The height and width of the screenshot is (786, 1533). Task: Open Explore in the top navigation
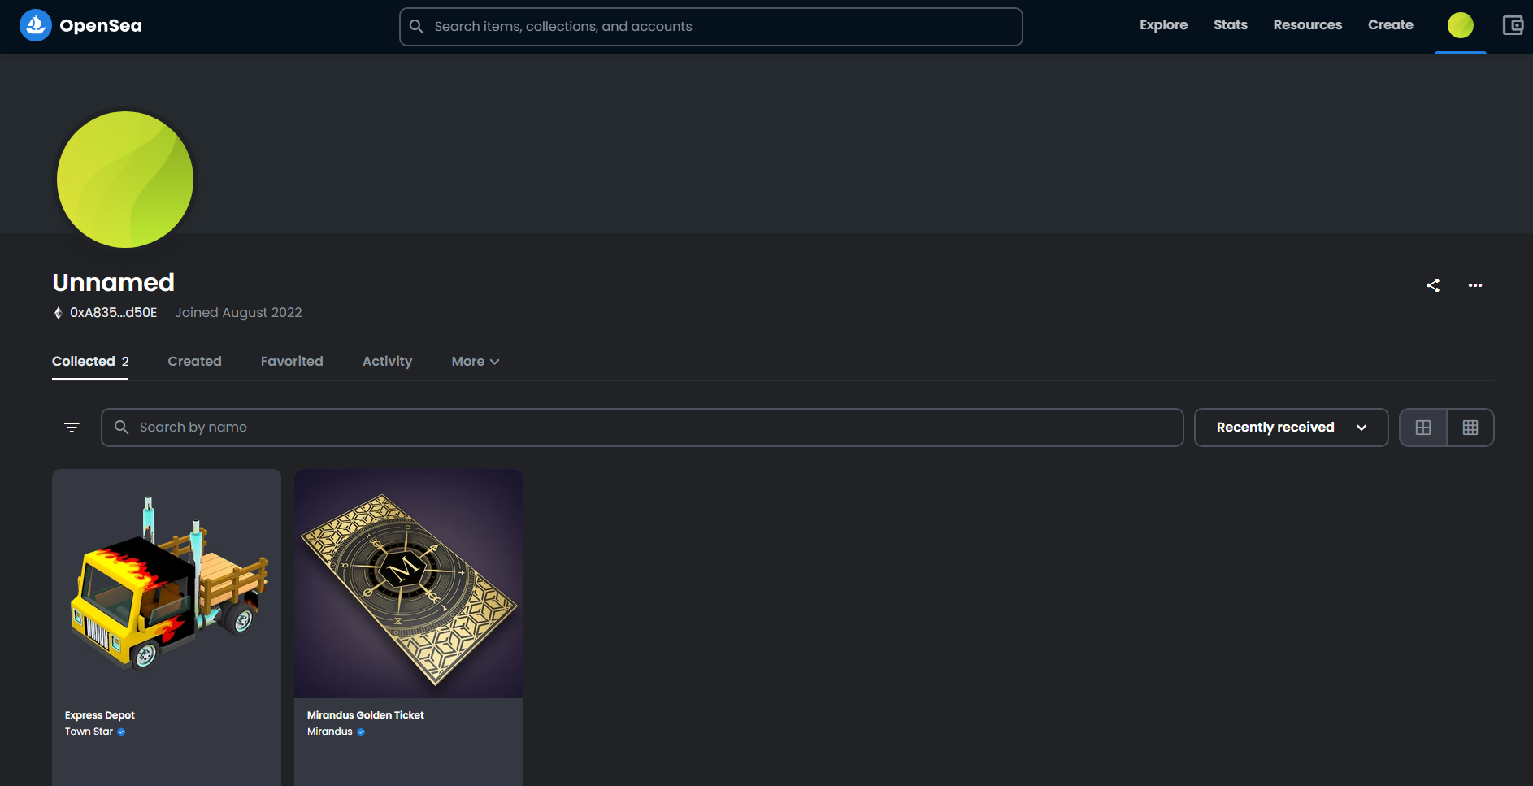click(x=1163, y=25)
